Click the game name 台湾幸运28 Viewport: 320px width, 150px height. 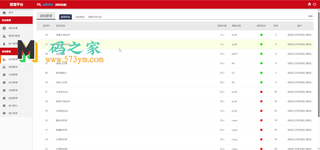click(62, 111)
